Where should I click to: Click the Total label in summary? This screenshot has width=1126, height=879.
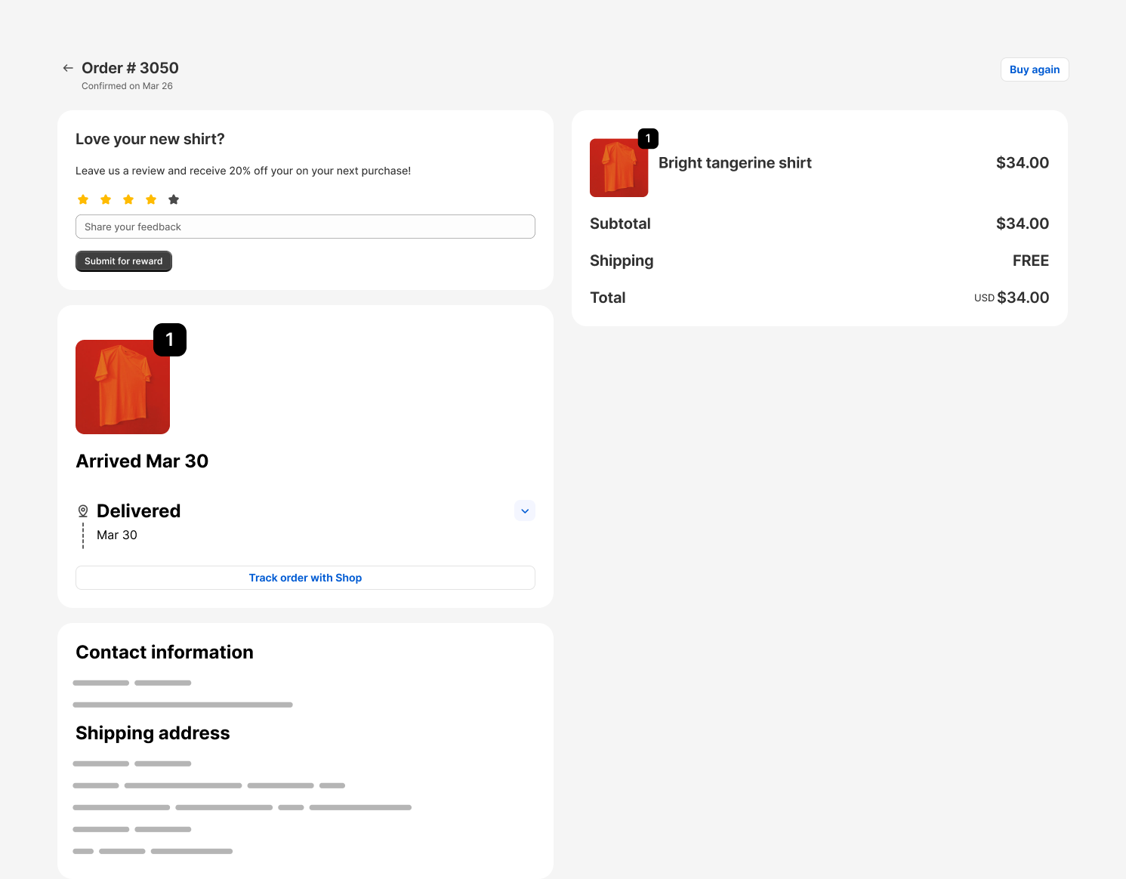[x=608, y=298]
